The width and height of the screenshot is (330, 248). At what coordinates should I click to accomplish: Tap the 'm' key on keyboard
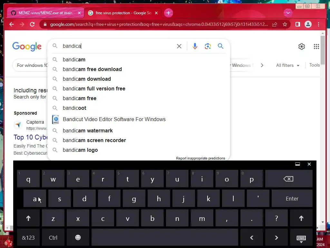pos(202,218)
